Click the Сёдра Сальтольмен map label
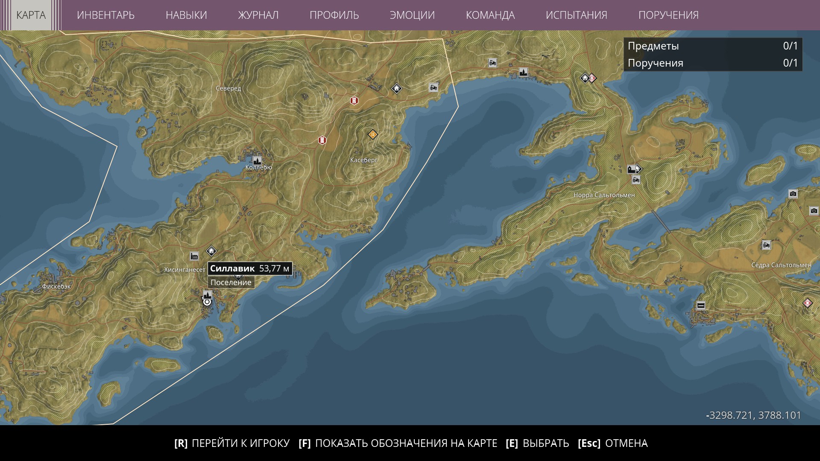This screenshot has width=820, height=461. (x=782, y=265)
